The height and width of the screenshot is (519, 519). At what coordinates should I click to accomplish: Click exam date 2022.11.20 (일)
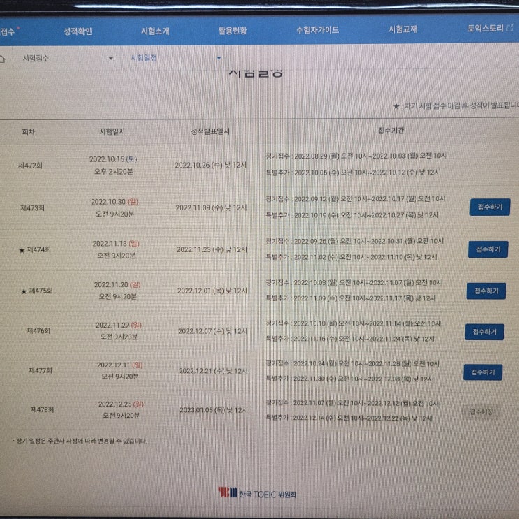(117, 285)
